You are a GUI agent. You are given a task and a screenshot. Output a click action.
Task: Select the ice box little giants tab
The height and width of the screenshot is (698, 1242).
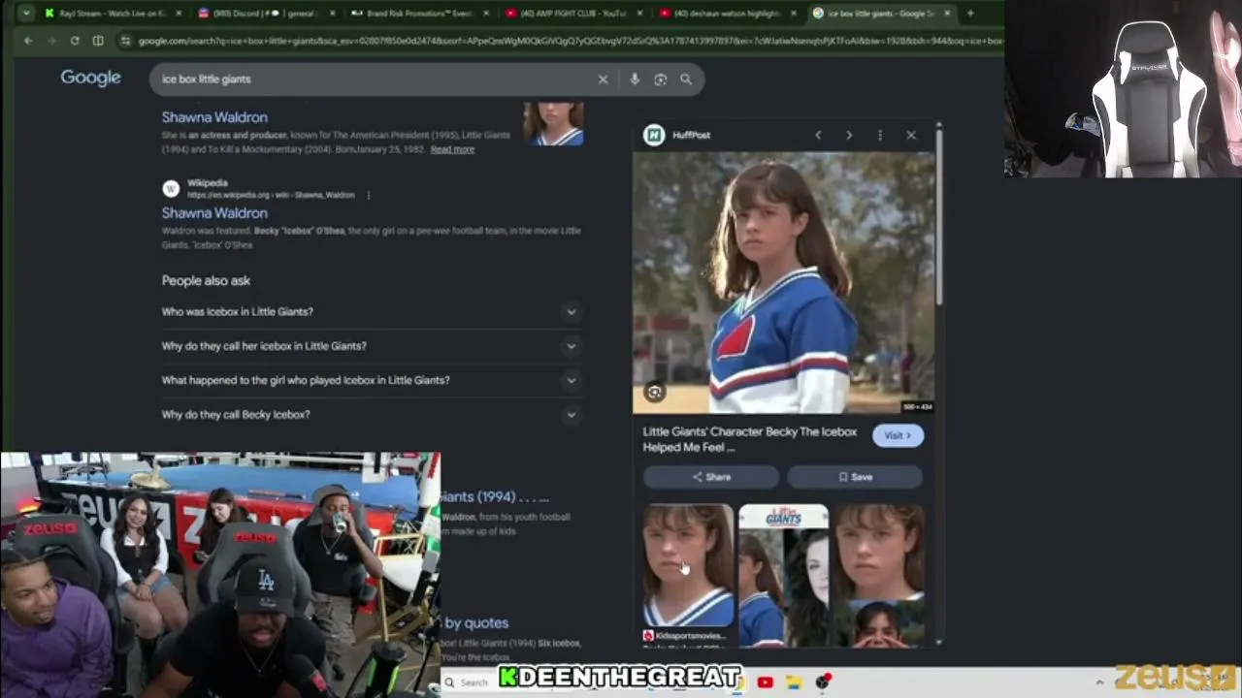point(881,14)
